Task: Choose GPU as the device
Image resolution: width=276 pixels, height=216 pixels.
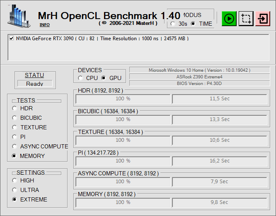Action: pos(104,78)
